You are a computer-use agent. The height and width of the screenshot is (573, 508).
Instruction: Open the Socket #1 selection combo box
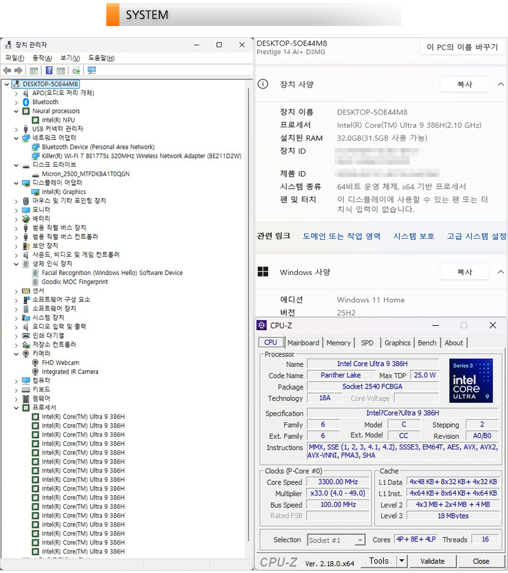coord(336,540)
